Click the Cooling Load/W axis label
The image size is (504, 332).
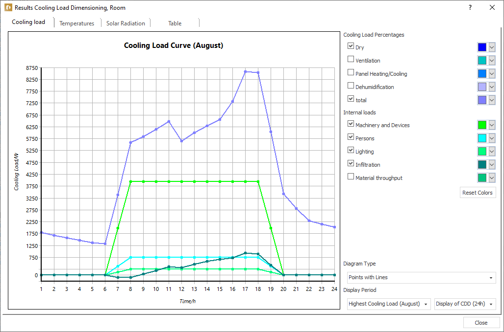(x=16, y=172)
